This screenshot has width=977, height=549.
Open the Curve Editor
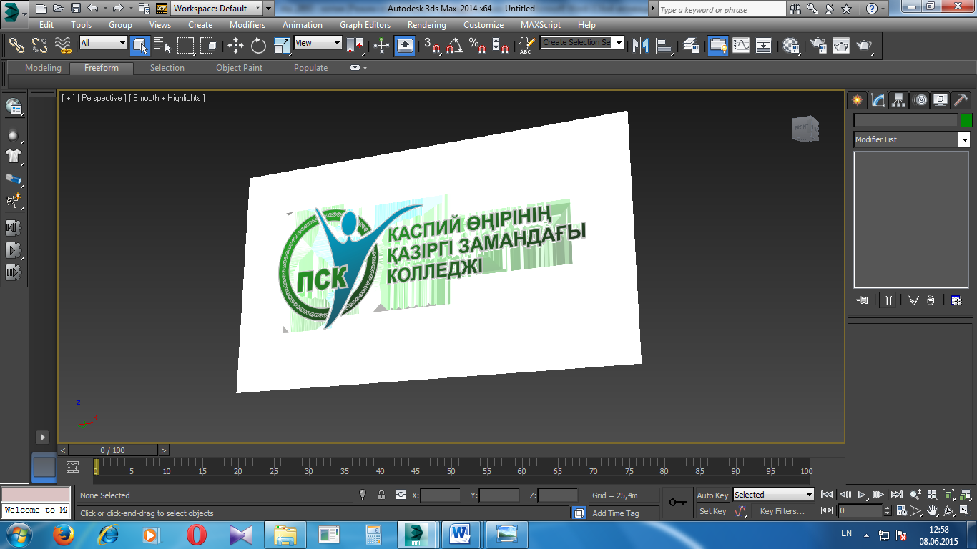coord(741,46)
